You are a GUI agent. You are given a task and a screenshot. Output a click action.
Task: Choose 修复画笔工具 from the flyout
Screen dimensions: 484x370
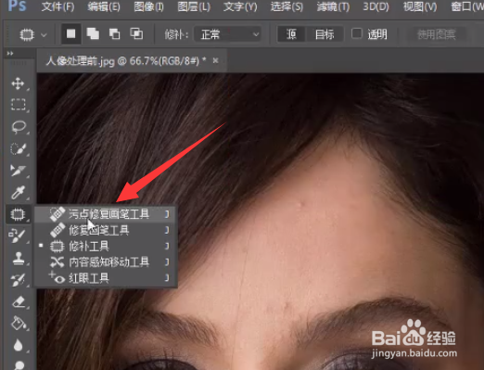(105, 230)
